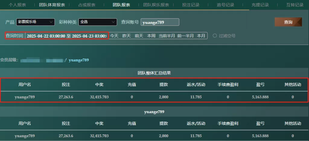Switch to 追号记录 tab
309x141 pixels.
[225, 5]
